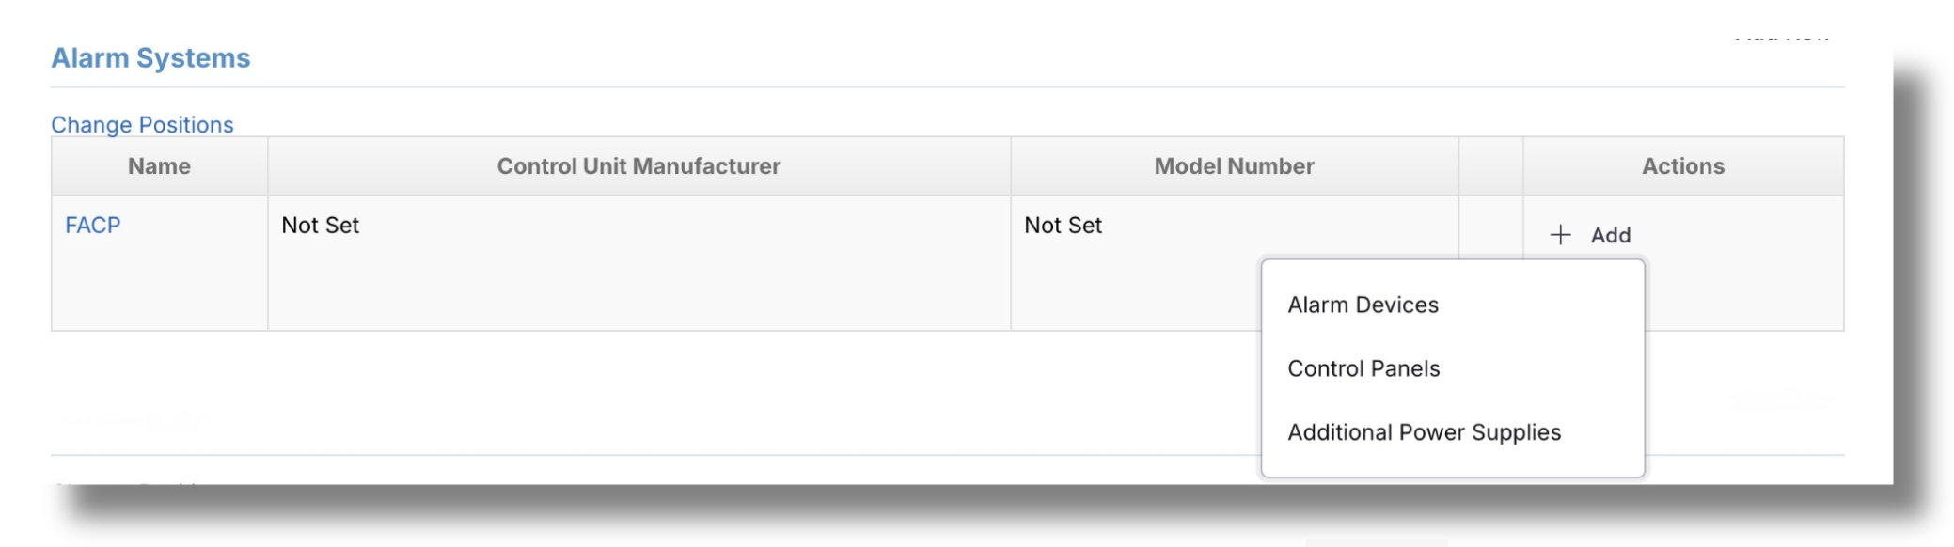
Task: Click the Name column header
Action: pyautogui.click(x=159, y=166)
